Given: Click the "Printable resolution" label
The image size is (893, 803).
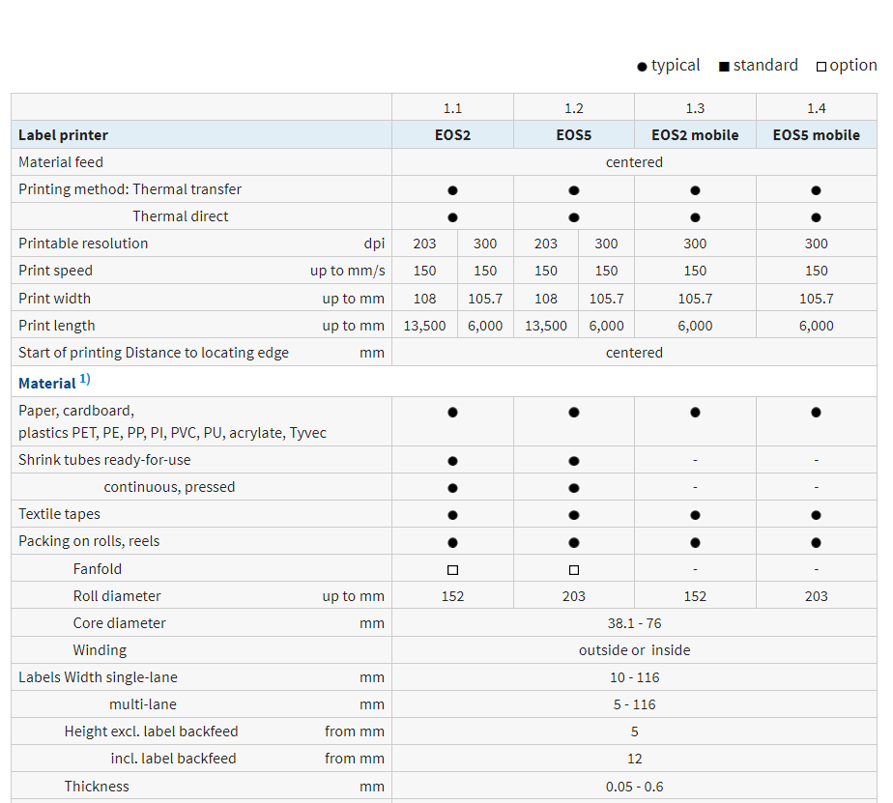Looking at the screenshot, I should tap(83, 244).
